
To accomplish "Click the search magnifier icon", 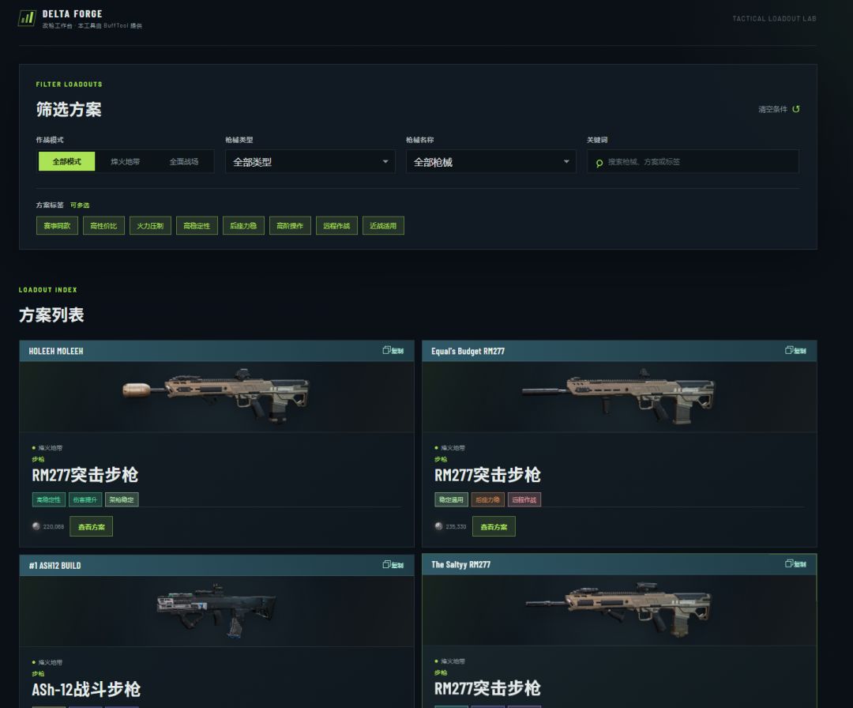I will coord(599,163).
